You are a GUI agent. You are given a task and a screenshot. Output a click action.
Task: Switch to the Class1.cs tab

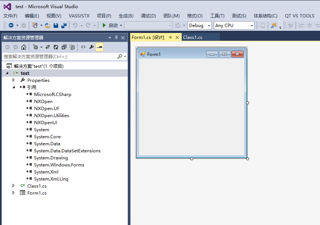[193, 37]
